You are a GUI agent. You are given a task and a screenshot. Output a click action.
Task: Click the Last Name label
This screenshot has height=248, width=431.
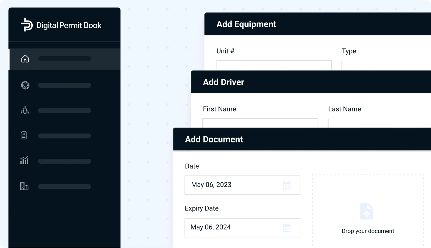(345, 109)
